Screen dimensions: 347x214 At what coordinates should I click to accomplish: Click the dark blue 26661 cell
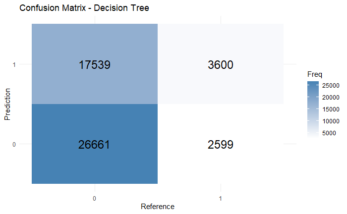[95, 144]
